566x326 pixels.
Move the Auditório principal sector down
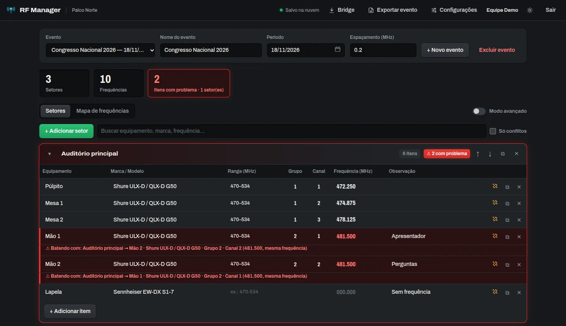coord(490,154)
